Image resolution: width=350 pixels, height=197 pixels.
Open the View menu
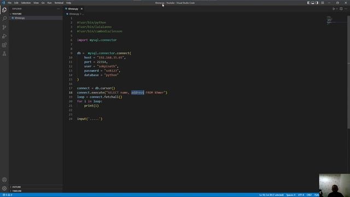tap(36, 3)
